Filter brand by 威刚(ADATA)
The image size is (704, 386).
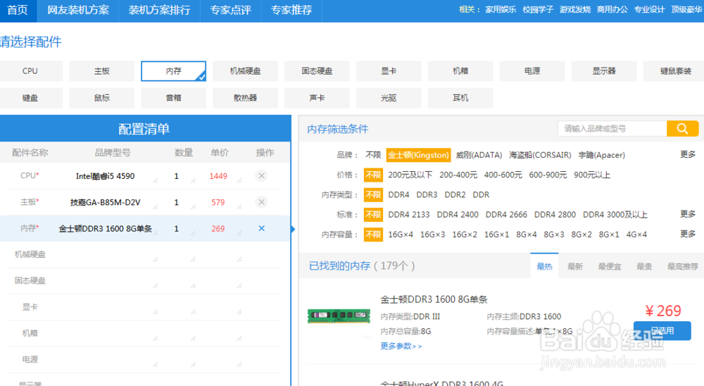[x=479, y=155]
